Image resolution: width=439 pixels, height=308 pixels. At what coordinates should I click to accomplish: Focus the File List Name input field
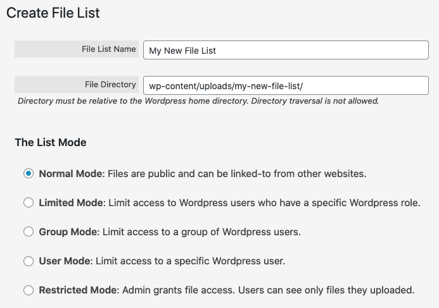(286, 50)
